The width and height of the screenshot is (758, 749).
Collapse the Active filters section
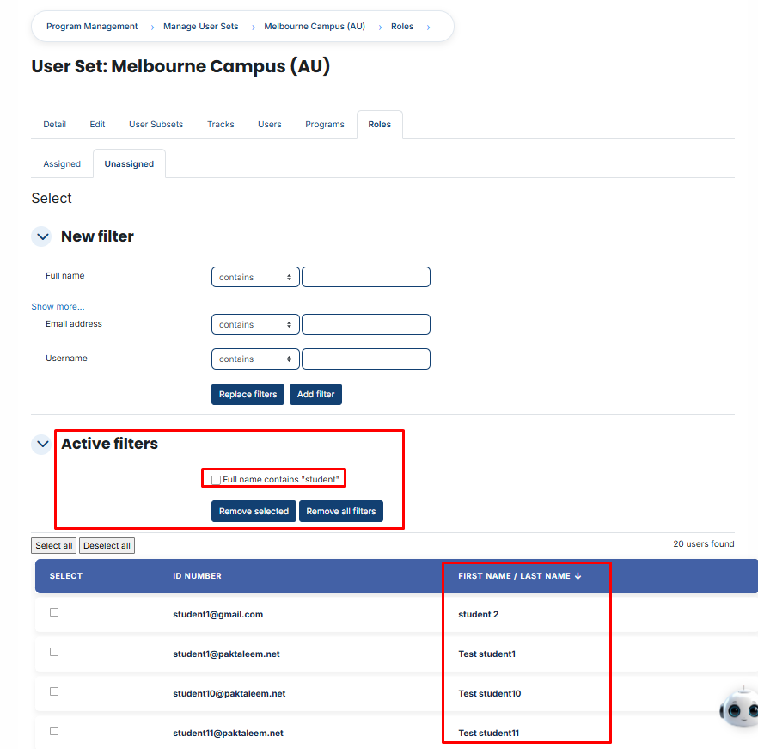(x=42, y=444)
